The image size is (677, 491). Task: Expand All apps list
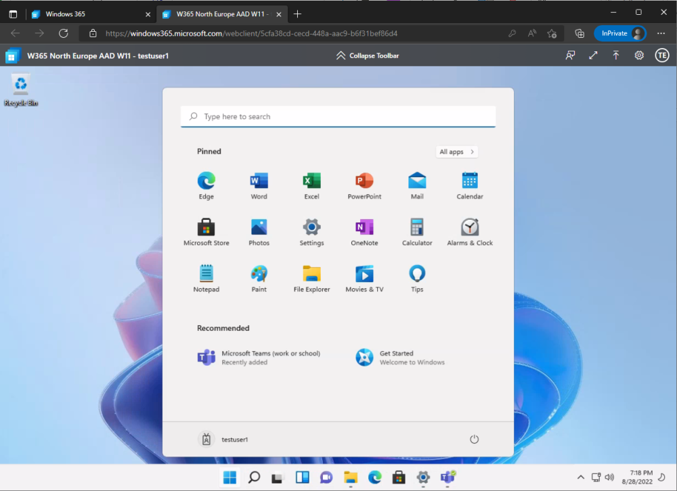point(457,152)
